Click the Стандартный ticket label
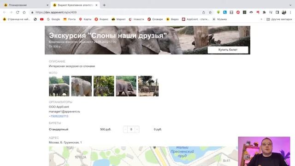This screenshot has width=295, height=166. pos(59,129)
